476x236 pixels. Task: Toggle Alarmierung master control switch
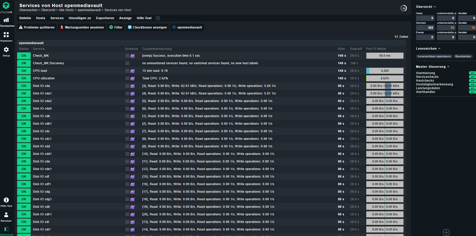[472, 73]
